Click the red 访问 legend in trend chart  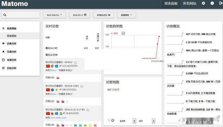pyautogui.click(x=114, y=33)
